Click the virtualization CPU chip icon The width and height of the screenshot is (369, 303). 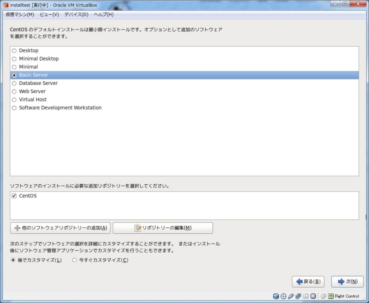coord(313,296)
